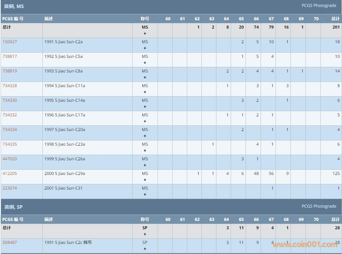Screen dimensions: 342x254
Task: Open the 412205 coin entry
Action: [x=10, y=174]
